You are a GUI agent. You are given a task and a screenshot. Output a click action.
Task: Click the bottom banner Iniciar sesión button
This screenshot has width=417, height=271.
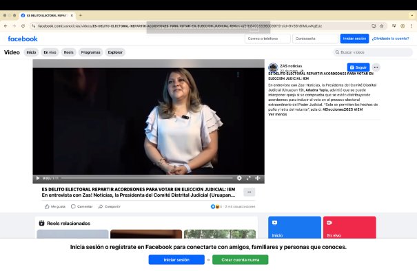[x=176, y=259]
